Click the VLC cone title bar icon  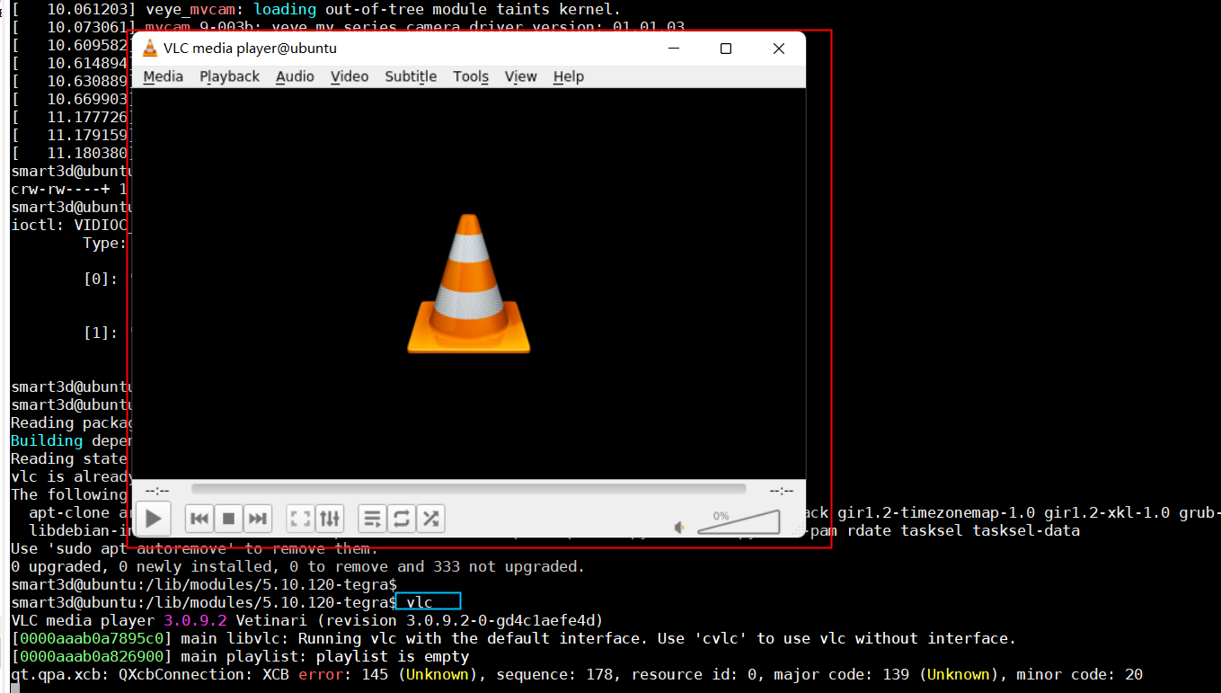[x=150, y=49]
